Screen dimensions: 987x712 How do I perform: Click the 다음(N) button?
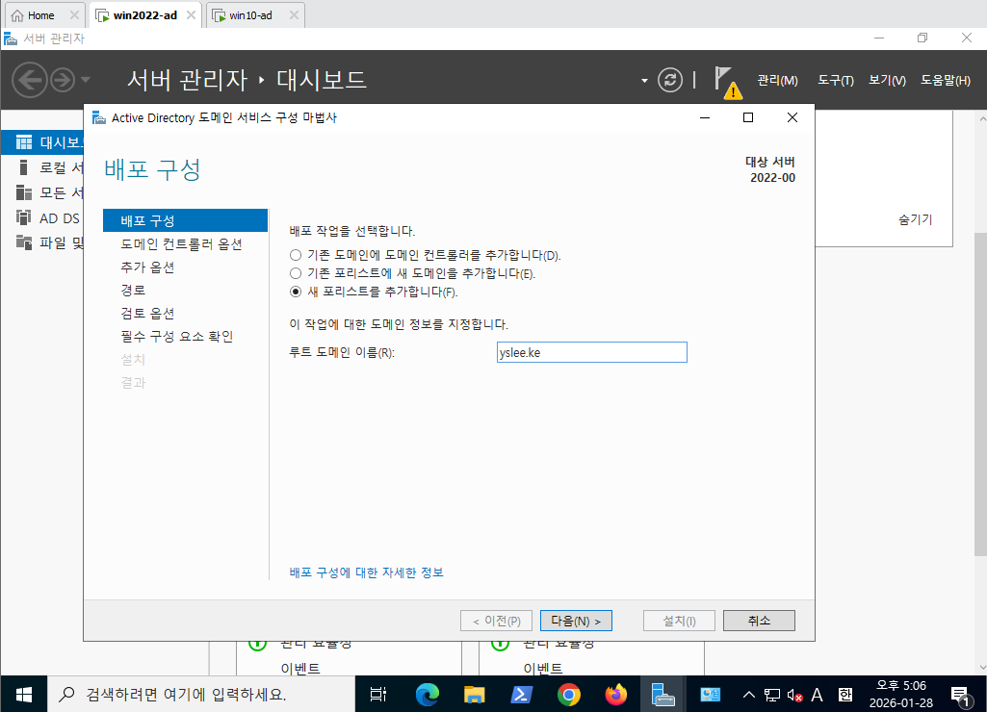pos(576,621)
